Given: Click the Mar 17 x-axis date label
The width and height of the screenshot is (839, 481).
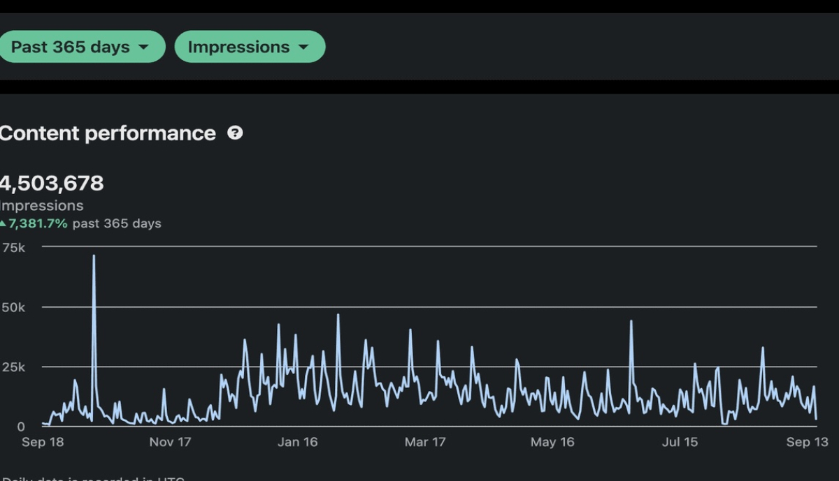Looking at the screenshot, I should point(425,442).
